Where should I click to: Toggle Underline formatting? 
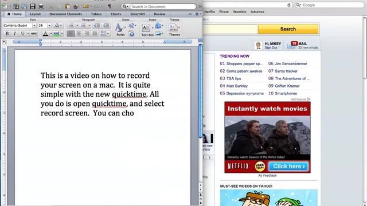click(x=22, y=34)
